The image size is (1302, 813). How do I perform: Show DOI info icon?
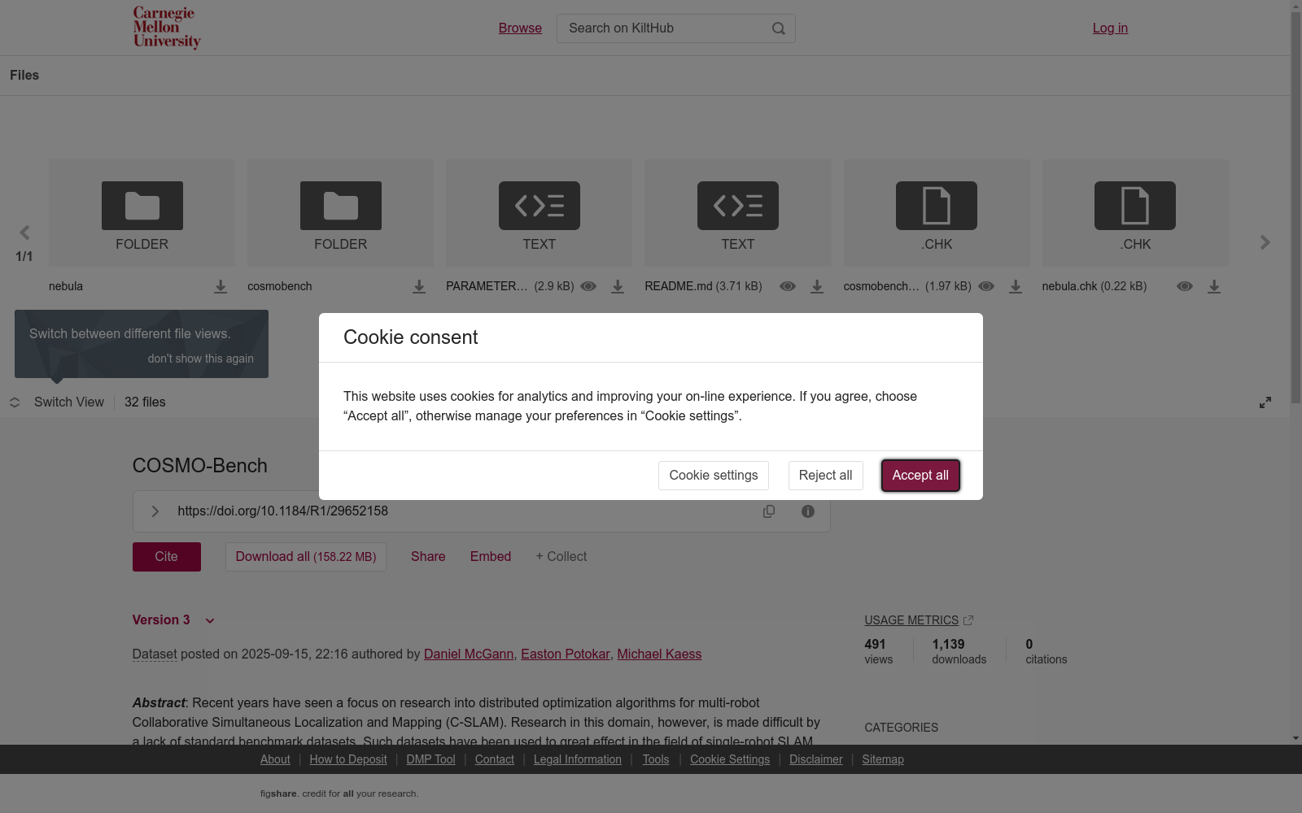(x=808, y=511)
